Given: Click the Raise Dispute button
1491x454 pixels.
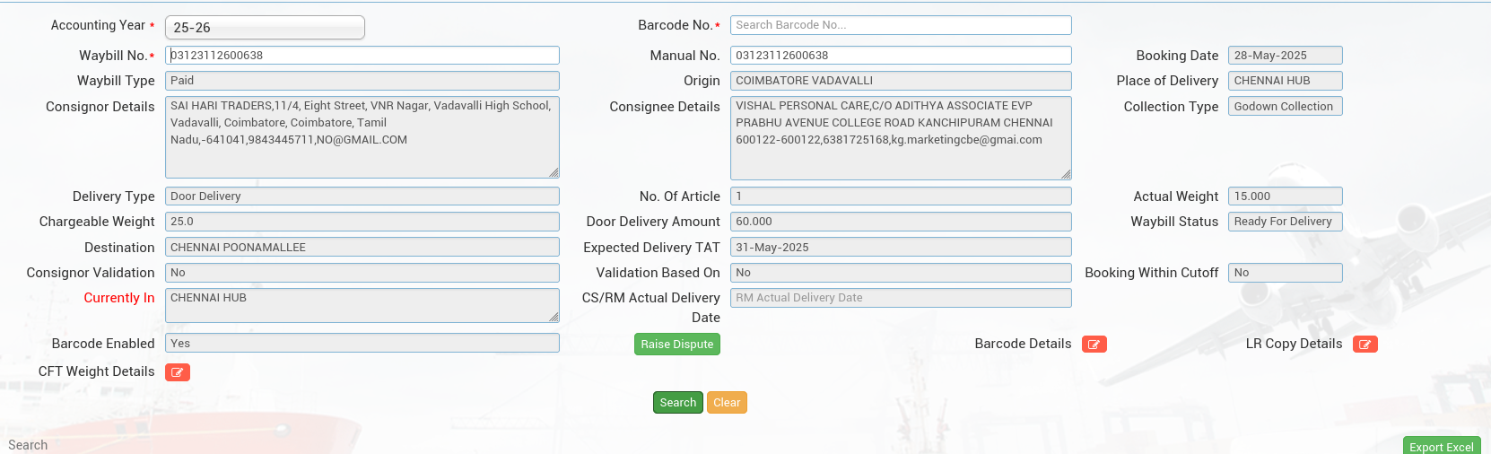Looking at the screenshot, I should pyautogui.click(x=676, y=345).
